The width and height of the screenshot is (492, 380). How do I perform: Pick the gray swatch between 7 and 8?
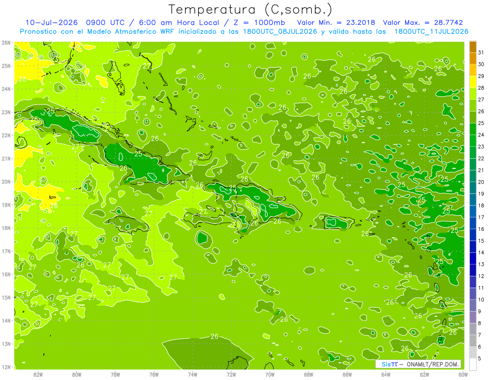click(473, 329)
